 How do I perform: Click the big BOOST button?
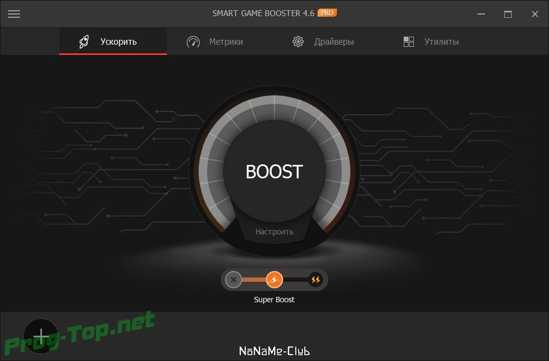[274, 172]
